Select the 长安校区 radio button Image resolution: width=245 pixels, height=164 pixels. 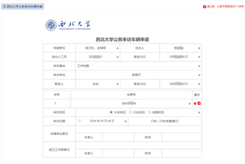tap(111, 112)
